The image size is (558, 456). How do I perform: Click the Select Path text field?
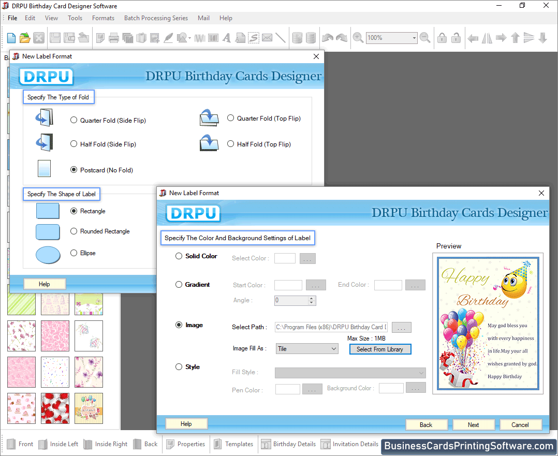coord(331,327)
